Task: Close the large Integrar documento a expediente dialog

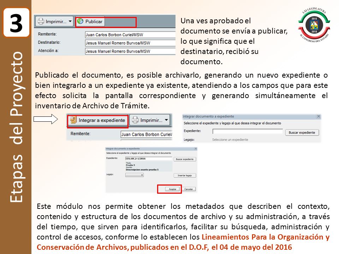Action: tap(319, 116)
